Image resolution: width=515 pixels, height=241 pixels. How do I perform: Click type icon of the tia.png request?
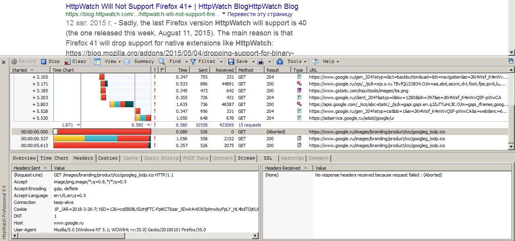click(x=299, y=91)
